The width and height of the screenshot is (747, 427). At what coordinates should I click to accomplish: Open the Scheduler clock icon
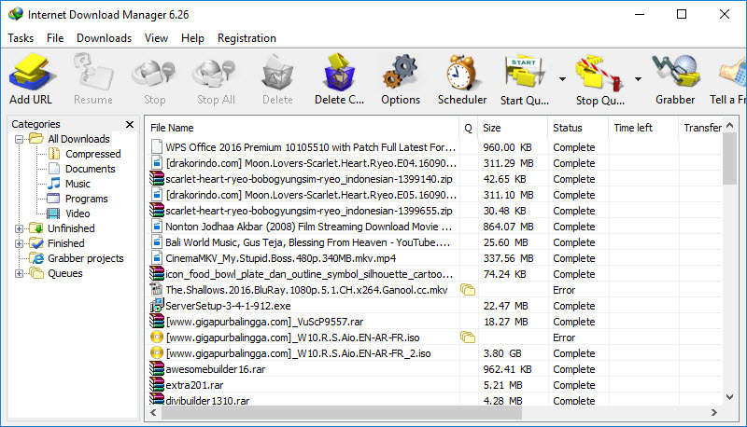[x=461, y=73]
